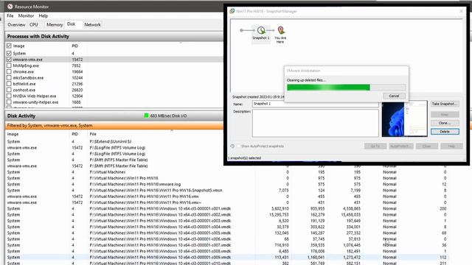Click Close button in Snapshot Manager footer
The height and width of the screenshot is (265, 472).
(427, 146)
